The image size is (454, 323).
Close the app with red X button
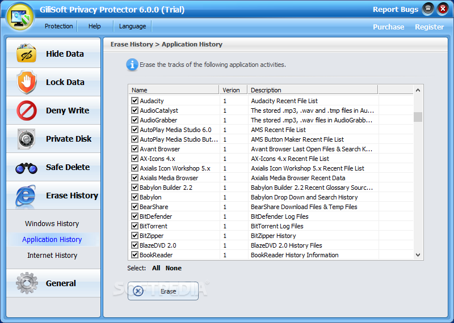[x=443, y=9]
